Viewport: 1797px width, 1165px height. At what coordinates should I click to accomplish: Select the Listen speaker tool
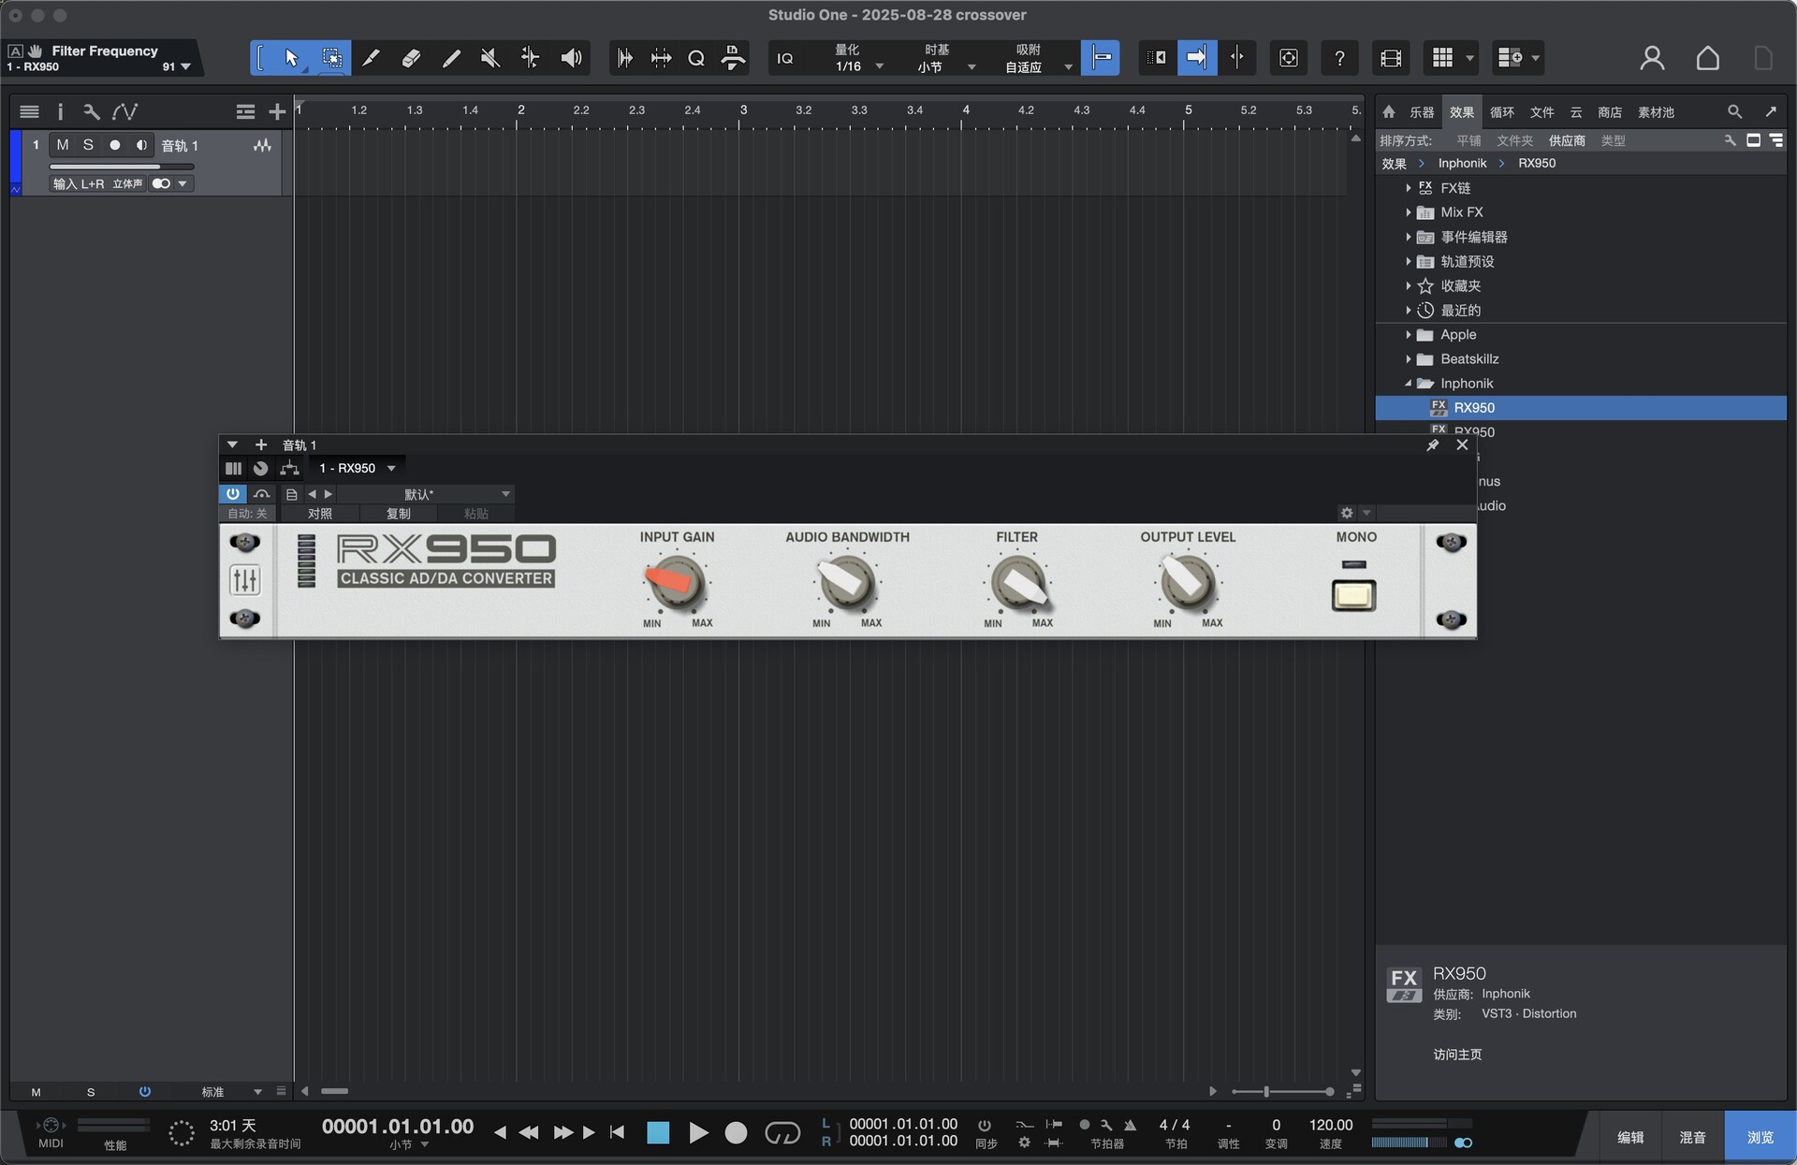(x=571, y=58)
